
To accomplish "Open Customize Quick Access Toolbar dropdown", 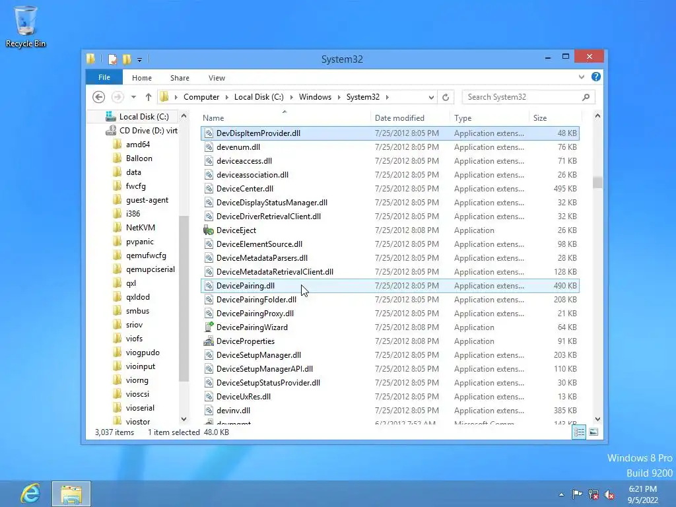I will pyautogui.click(x=140, y=59).
